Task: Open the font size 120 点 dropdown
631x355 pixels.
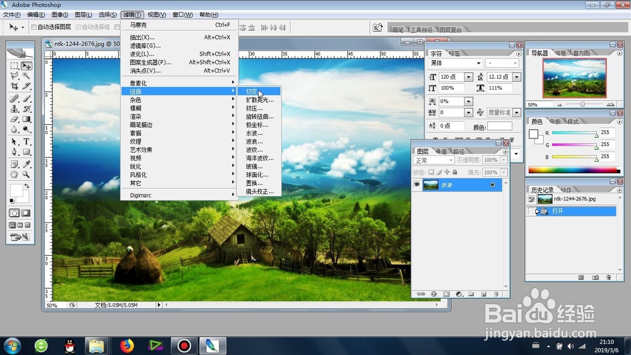Action: coord(468,77)
